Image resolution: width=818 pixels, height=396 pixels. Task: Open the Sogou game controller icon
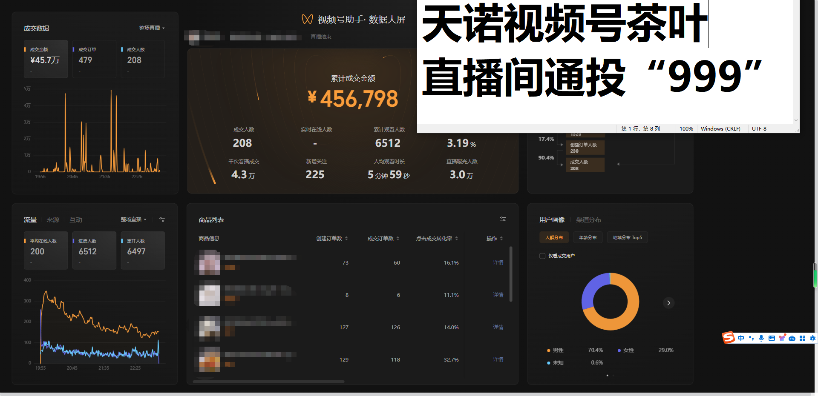[x=792, y=339]
